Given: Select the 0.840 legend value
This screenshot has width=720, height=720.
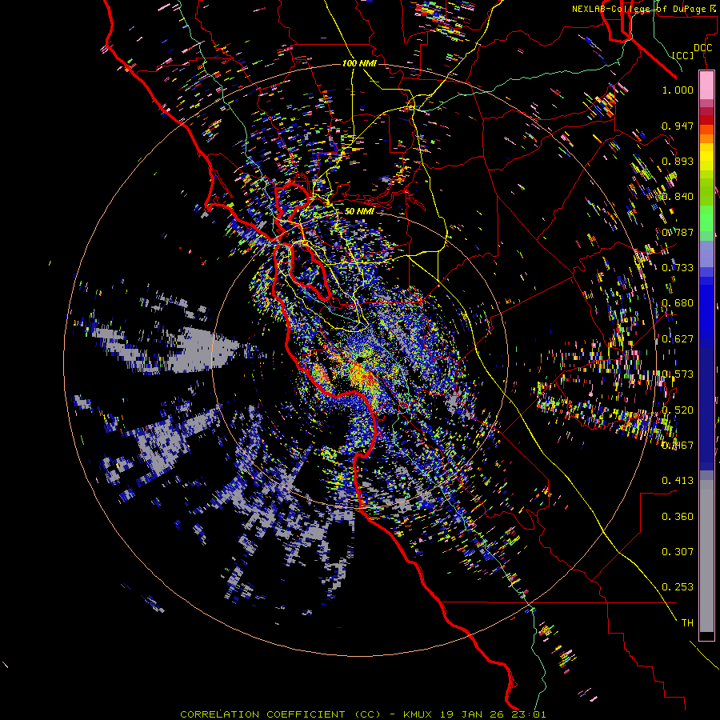Looking at the screenshot, I should point(678,197).
